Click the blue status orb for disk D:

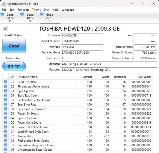(22, 14)
